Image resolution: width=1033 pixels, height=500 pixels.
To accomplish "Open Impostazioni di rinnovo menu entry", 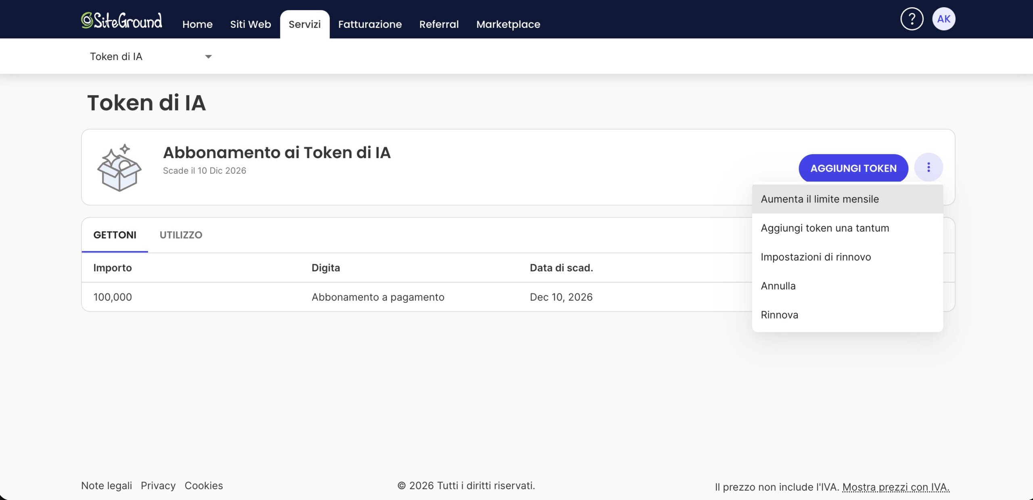I will (x=847, y=257).
